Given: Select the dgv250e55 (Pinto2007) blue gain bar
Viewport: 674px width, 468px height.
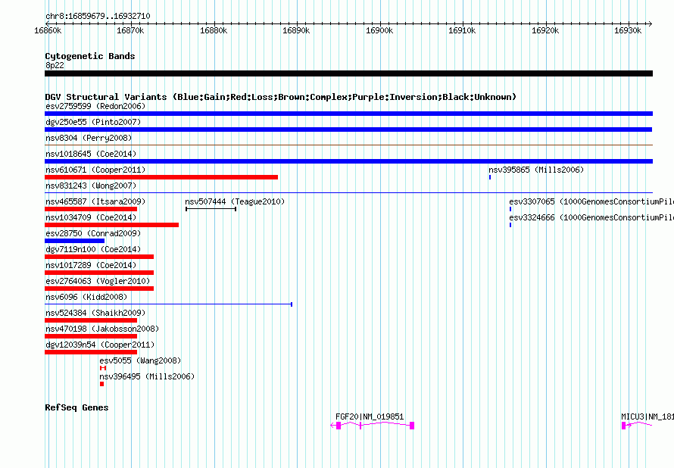Looking at the screenshot, I should tap(348, 129).
